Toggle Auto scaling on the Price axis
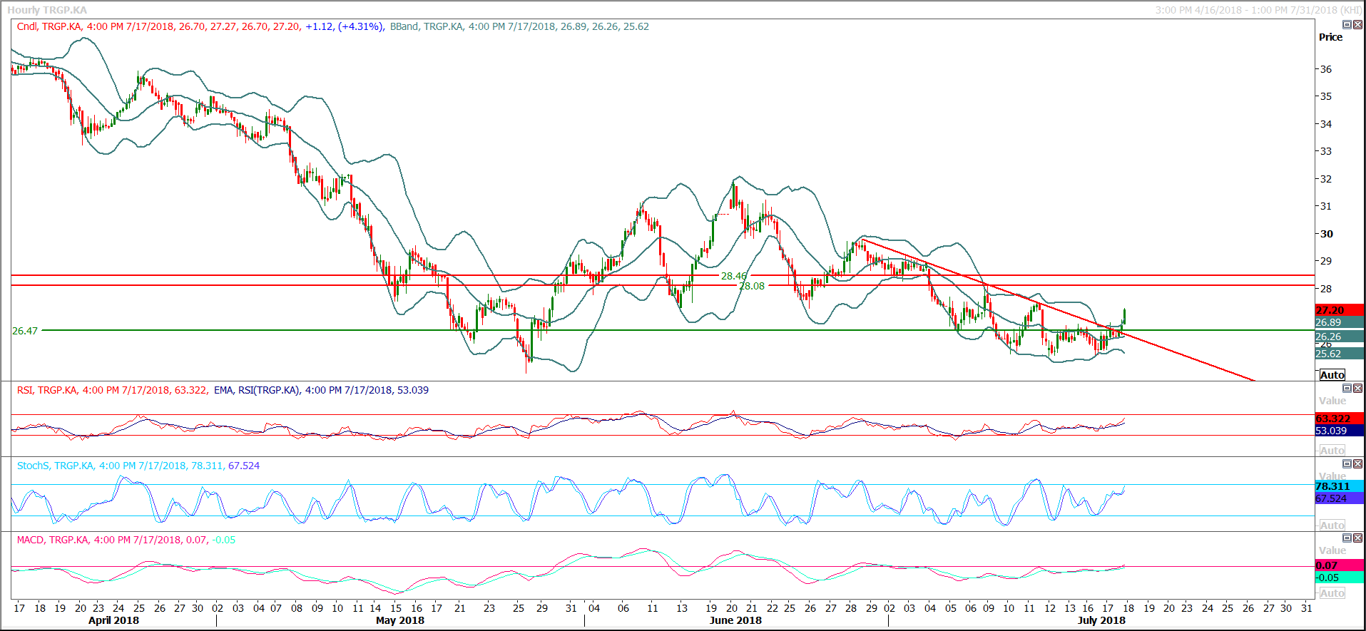This screenshot has height=631, width=1366. point(1332,375)
